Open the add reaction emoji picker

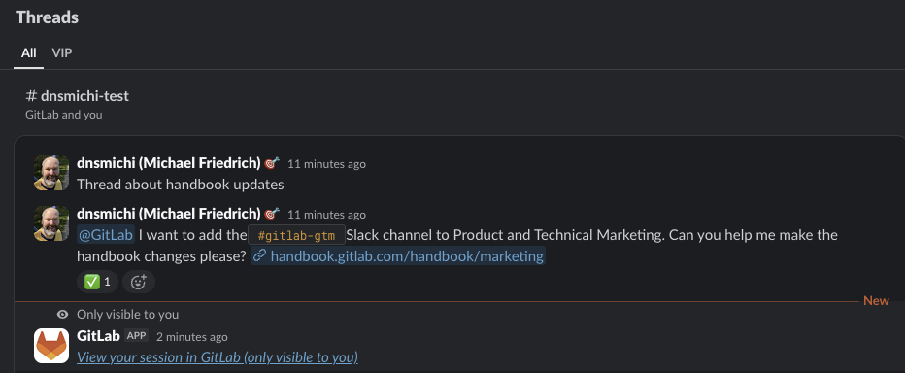(139, 282)
